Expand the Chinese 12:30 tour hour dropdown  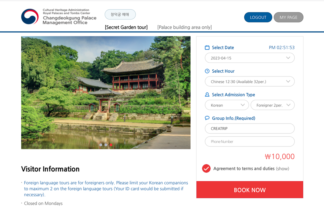click(249, 82)
